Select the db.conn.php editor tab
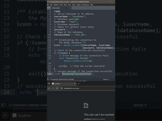 (x=61, y=8)
